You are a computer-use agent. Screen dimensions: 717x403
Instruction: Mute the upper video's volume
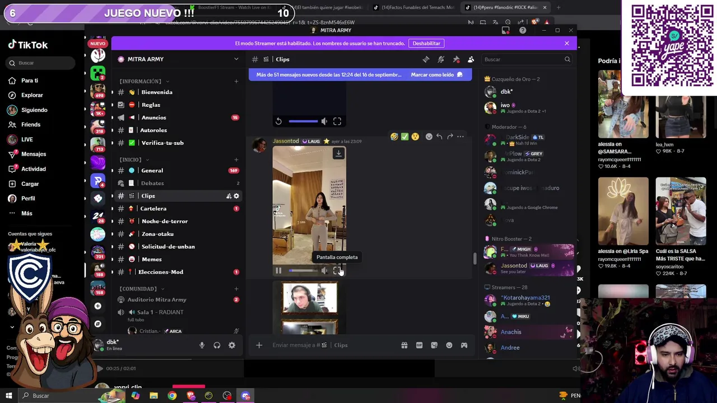[x=324, y=121]
